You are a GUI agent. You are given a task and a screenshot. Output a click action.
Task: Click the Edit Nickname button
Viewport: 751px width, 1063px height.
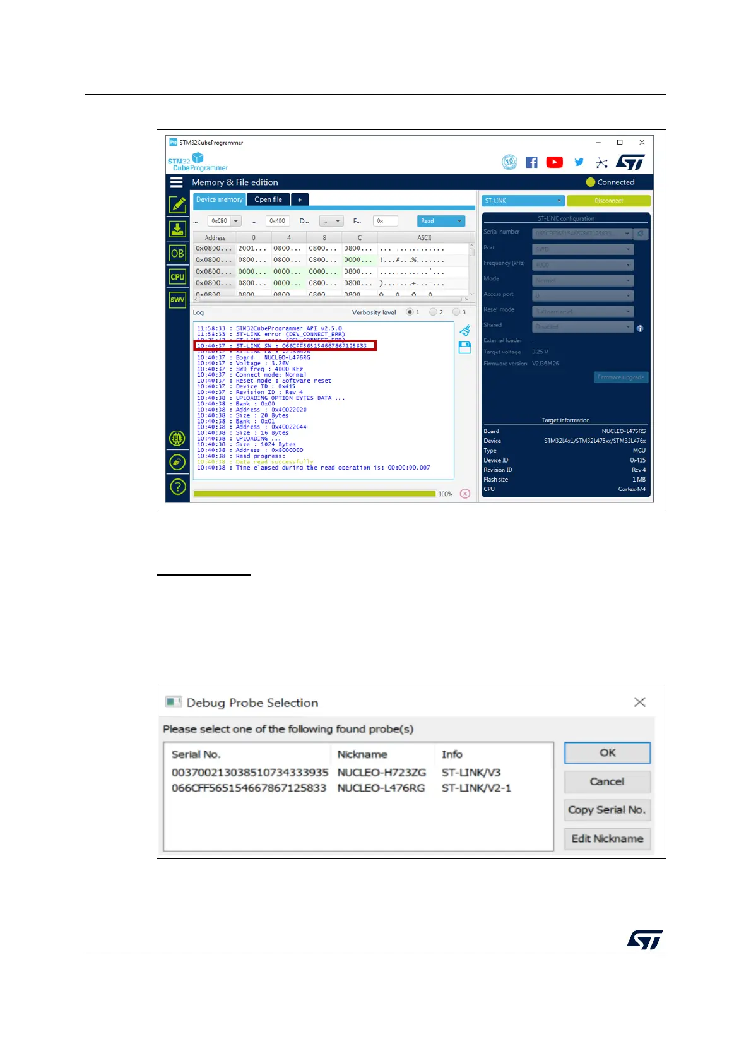tap(607, 839)
